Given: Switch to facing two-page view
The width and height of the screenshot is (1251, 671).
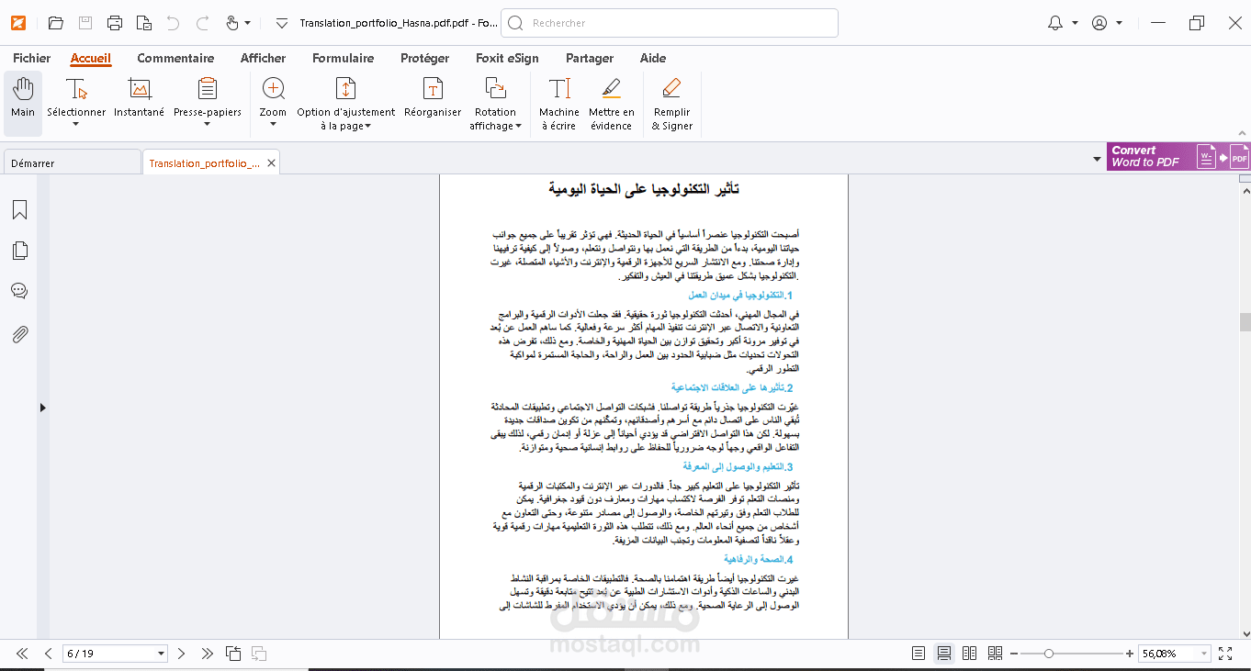Looking at the screenshot, I should pos(969,654).
